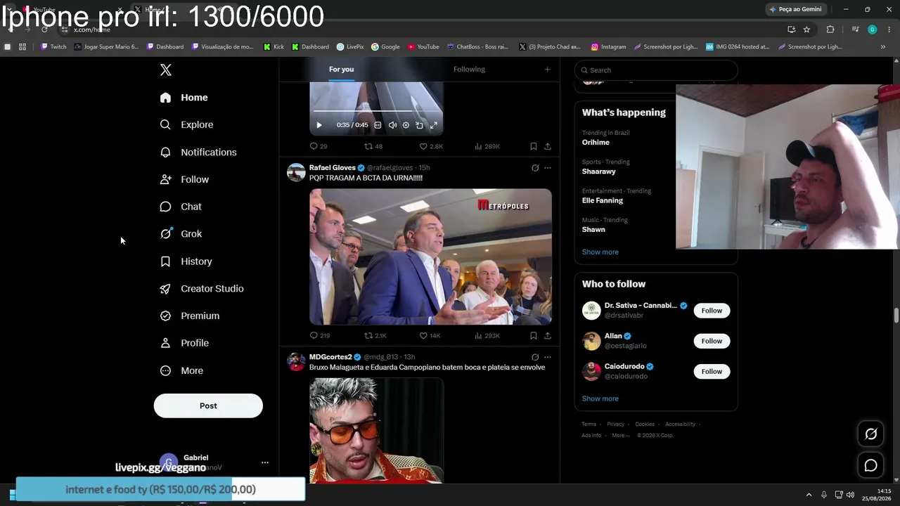Open Grok actions on MDGcortes2 post
Image resolution: width=900 pixels, height=506 pixels.
[535, 357]
